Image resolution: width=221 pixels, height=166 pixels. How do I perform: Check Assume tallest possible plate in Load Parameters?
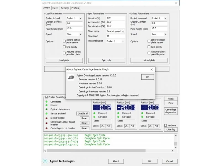[64, 53]
